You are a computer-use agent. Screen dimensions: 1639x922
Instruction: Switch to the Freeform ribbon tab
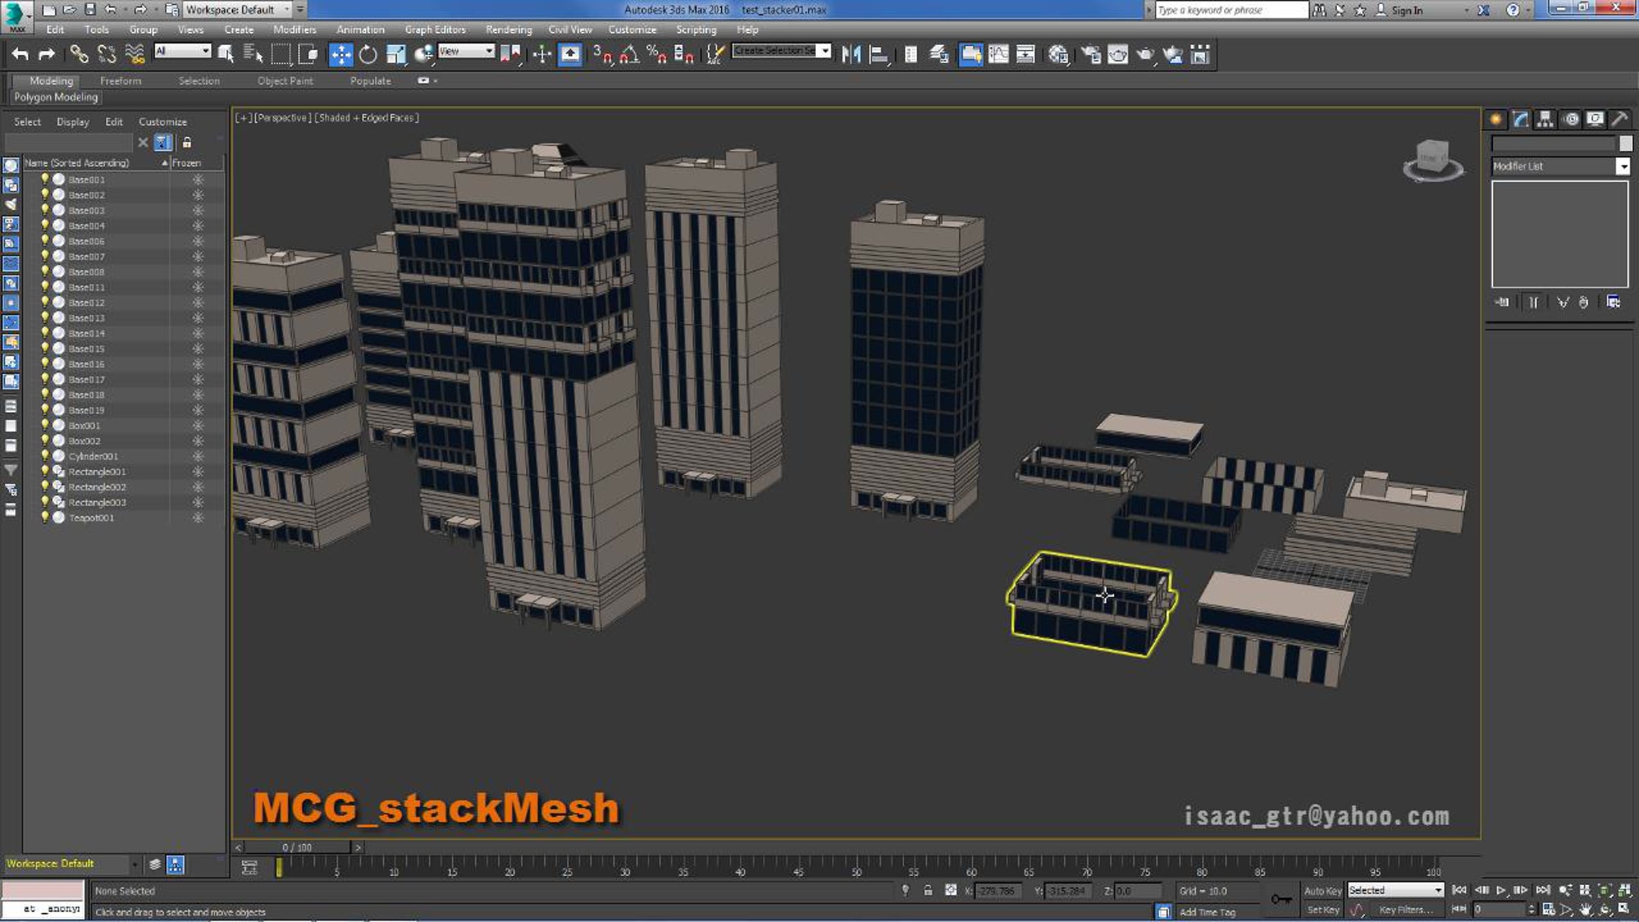coord(120,81)
